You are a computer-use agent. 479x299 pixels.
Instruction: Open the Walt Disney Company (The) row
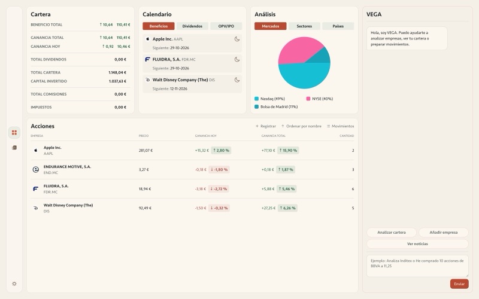(192, 208)
